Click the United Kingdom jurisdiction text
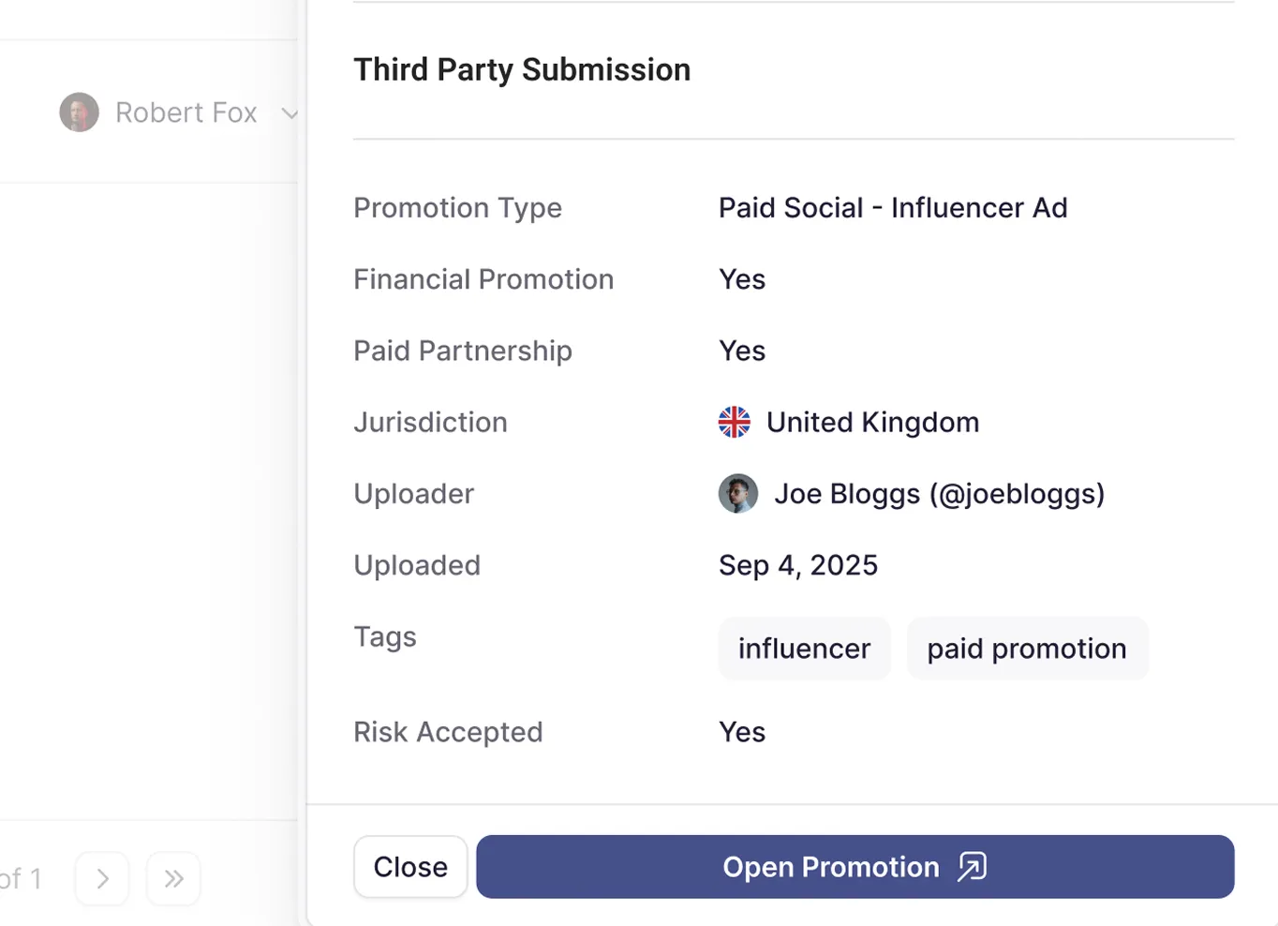This screenshot has height=926, width=1278. [872, 422]
